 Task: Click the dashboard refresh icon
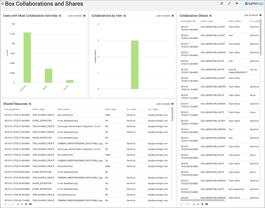pos(222,4)
